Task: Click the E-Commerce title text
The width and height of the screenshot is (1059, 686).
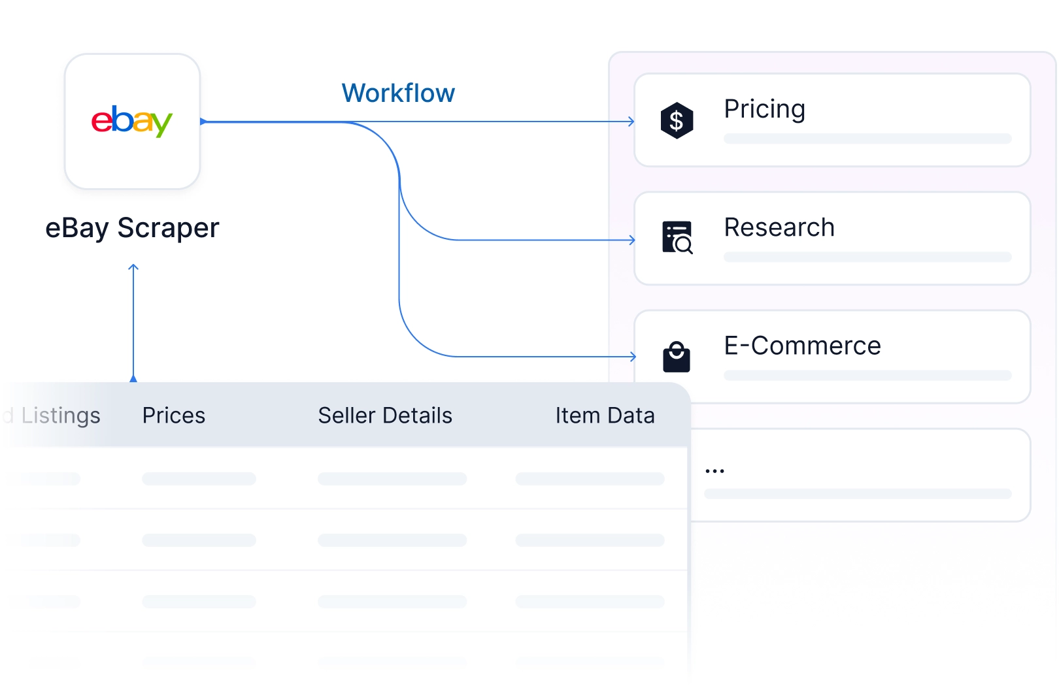Action: 802,346
